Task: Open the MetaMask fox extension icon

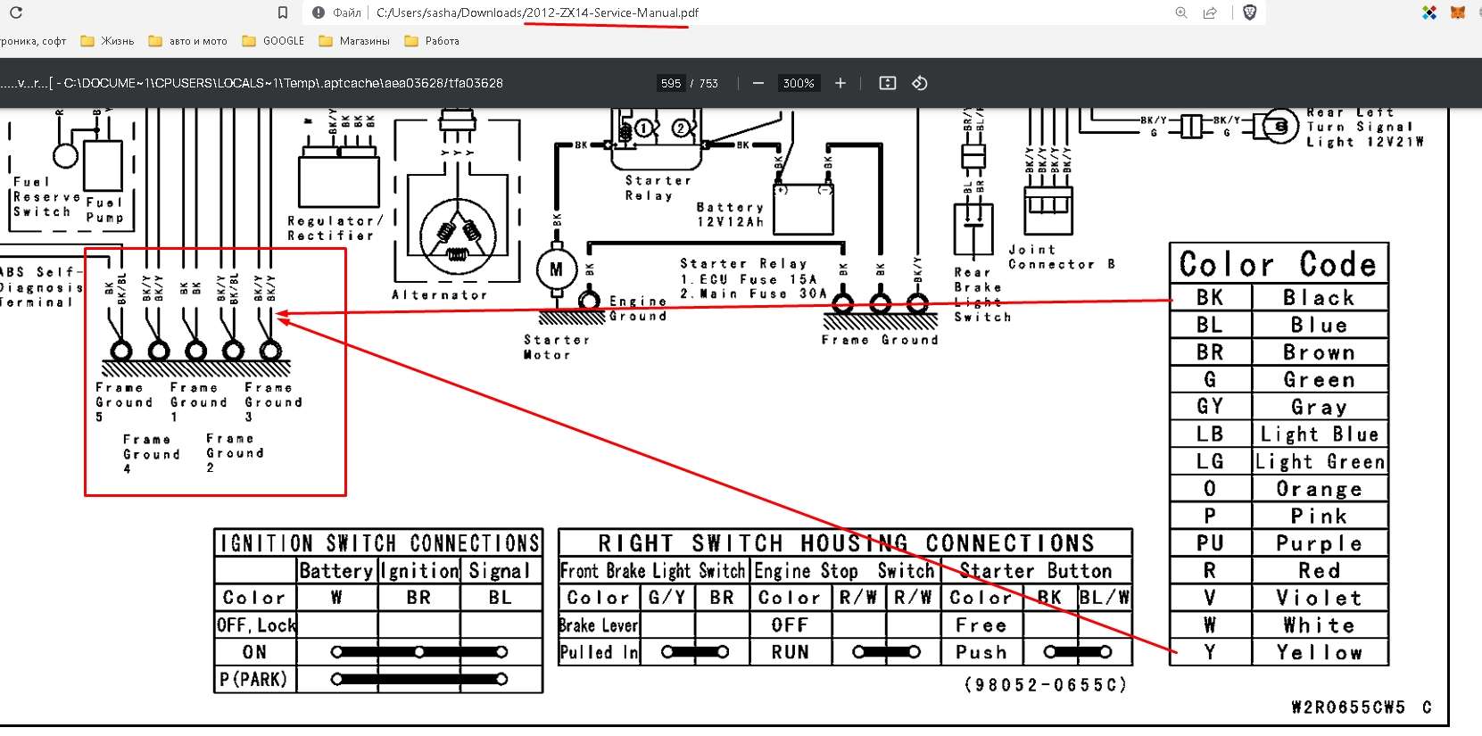Action: [x=1458, y=12]
